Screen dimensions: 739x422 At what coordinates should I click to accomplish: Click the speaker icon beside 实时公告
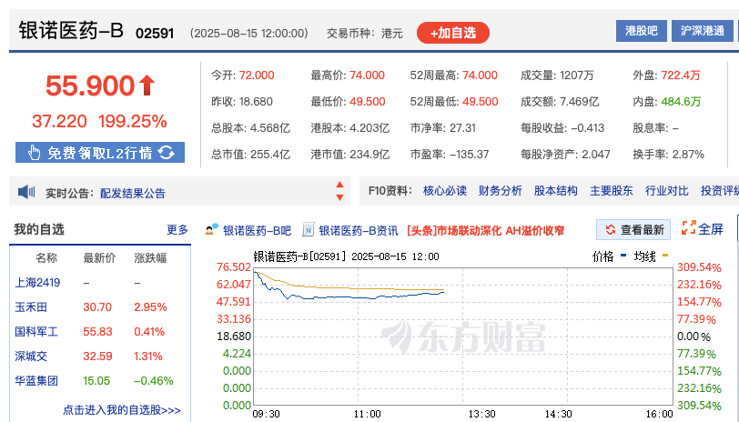[26, 192]
